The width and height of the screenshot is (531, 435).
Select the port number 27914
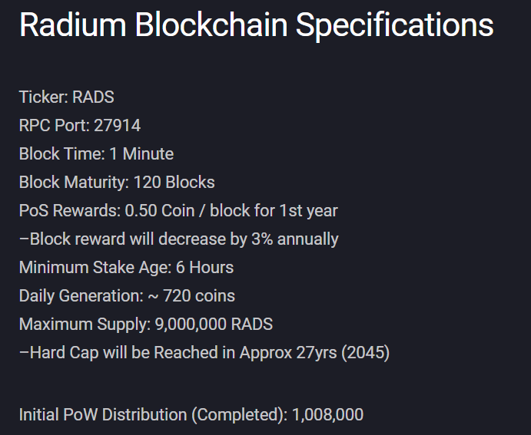coord(117,126)
